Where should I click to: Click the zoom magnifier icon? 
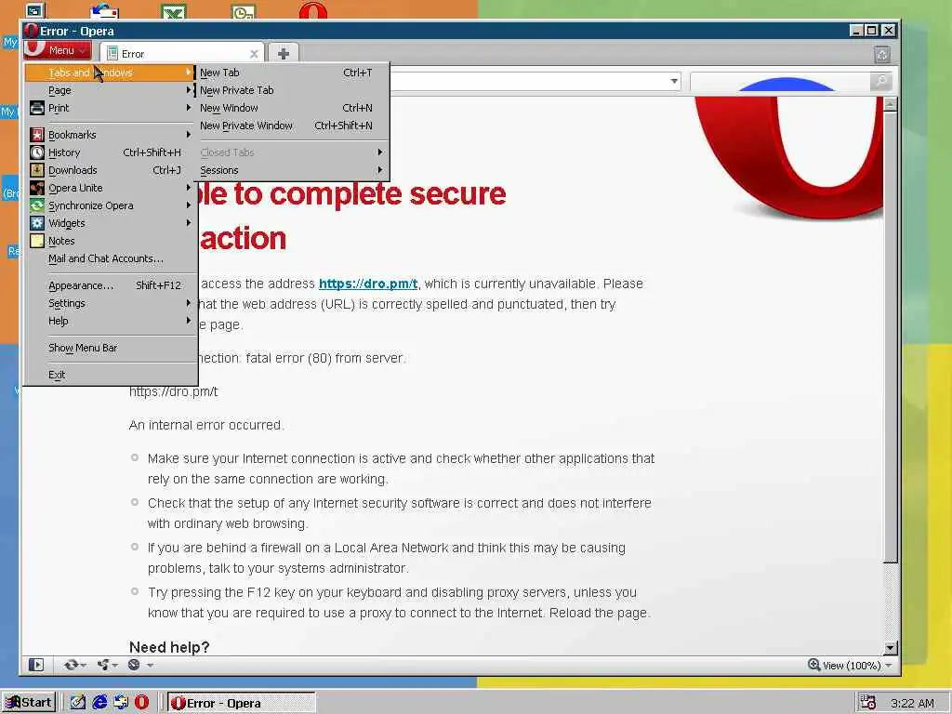click(x=813, y=665)
